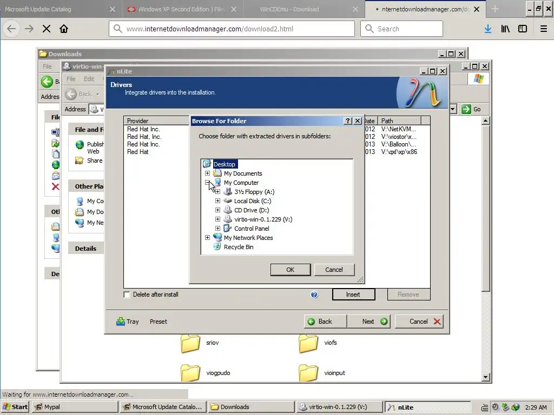Viewport: 554px width, 415px height.
Task: Click Explorer scrollbar down arrow
Action: [486, 377]
